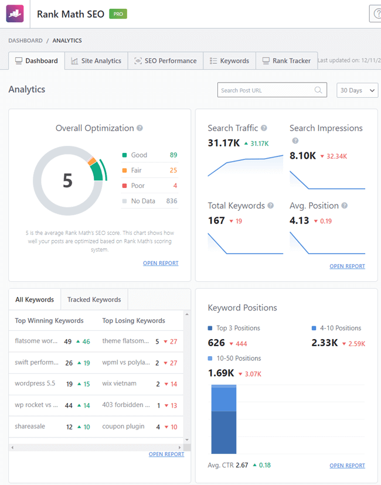Click the Avg. Position value 4.13
This screenshot has width=381, height=485.
(x=300, y=221)
